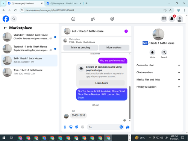Viewport: 188px width, 141px height.
Task: Go to the Home feed icon
Action: pos(73,19)
